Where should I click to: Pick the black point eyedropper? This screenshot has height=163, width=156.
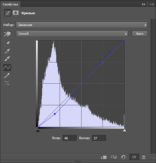click(7, 44)
